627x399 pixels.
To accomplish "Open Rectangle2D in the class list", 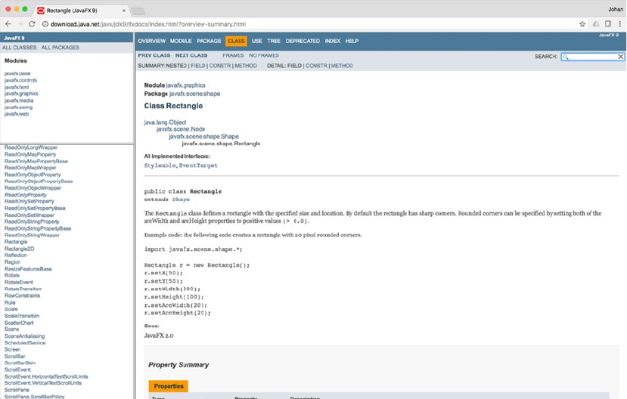I will click(19, 249).
